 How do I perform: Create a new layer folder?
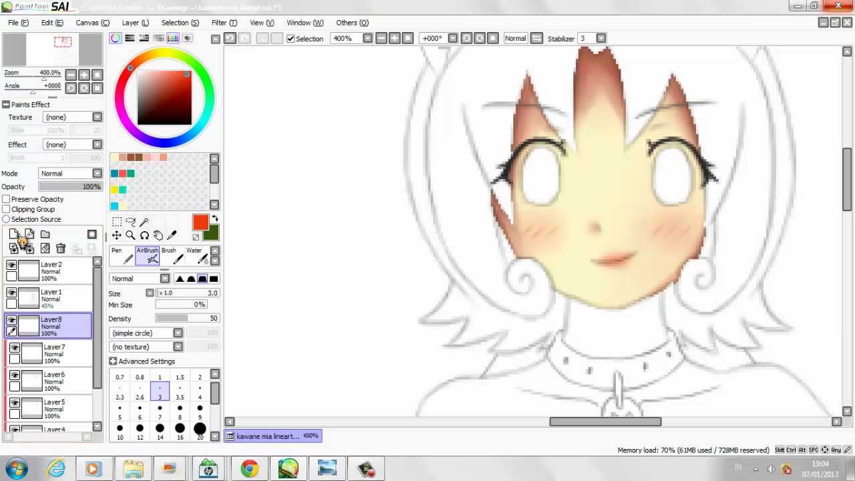point(45,234)
